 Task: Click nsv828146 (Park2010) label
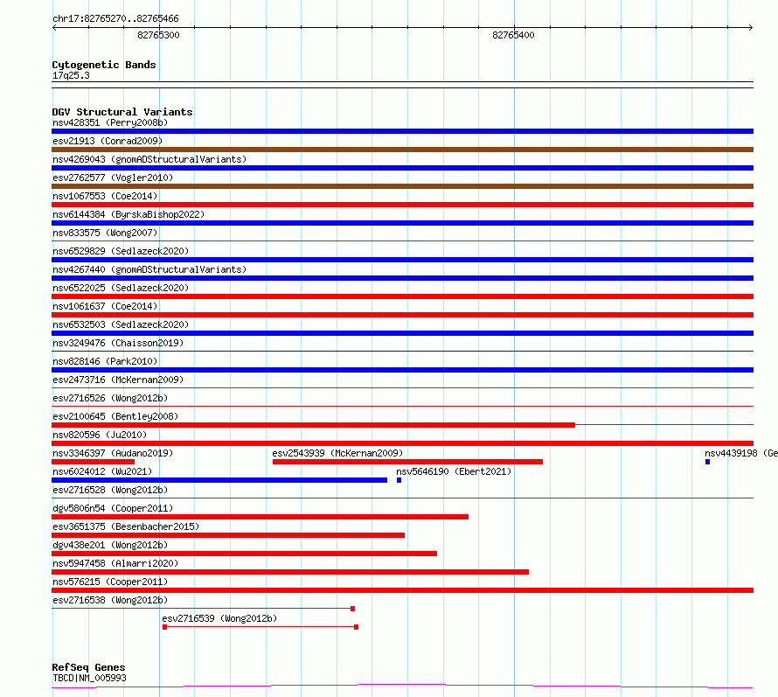pos(105,361)
